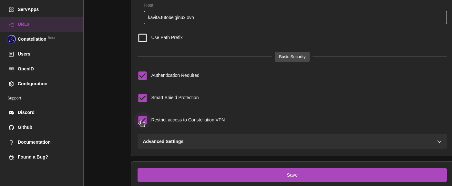Click the Advanced Settings chevron arrow
Screen dimensions: 452x186
coord(439,142)
